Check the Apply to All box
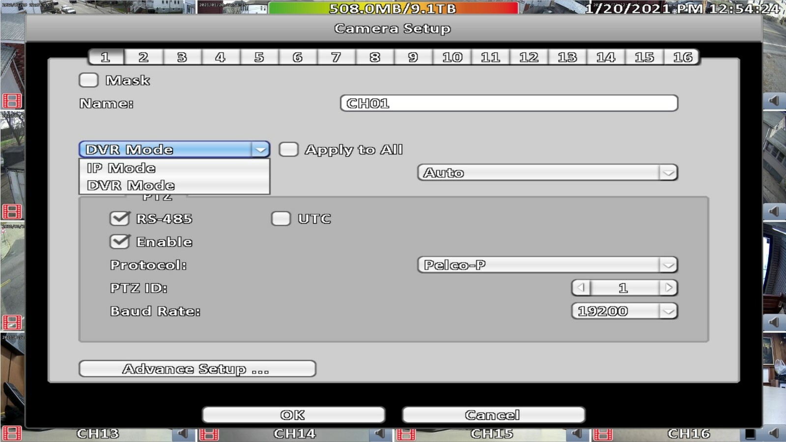786x442 pixels. 288,149
